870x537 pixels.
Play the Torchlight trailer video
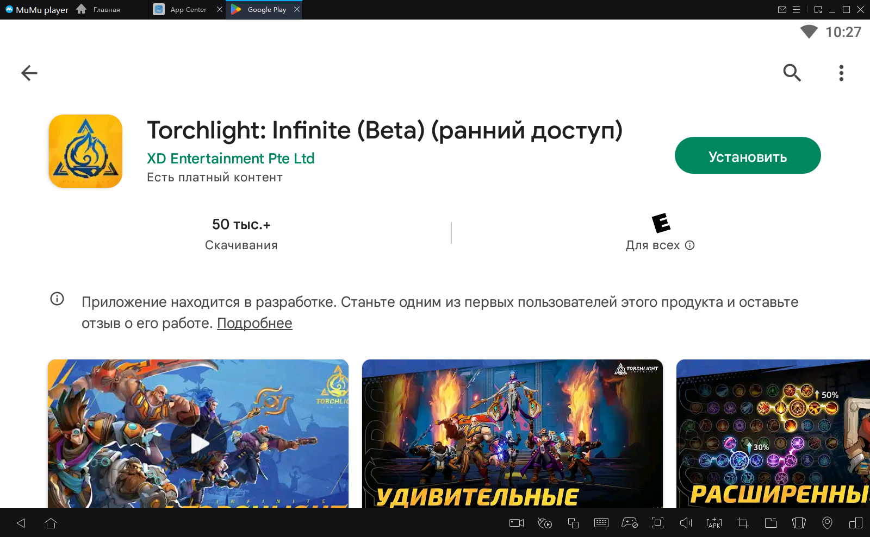(x=198, y=444)
